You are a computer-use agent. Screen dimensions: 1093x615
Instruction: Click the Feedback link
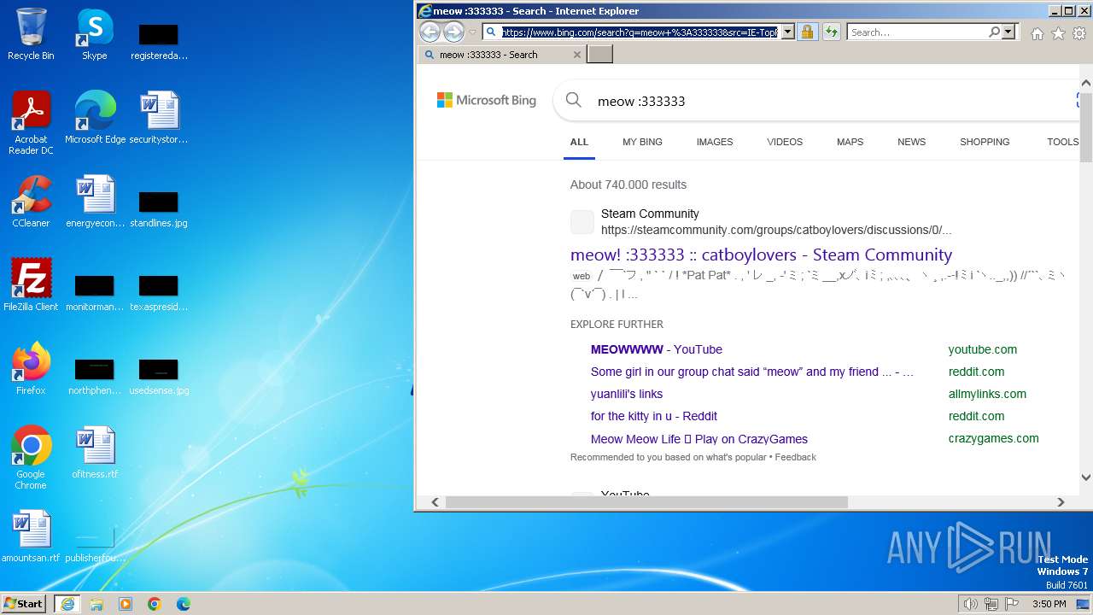796,457
